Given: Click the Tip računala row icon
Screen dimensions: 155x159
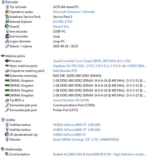Looking at the screenshot, I should (7, 7).
